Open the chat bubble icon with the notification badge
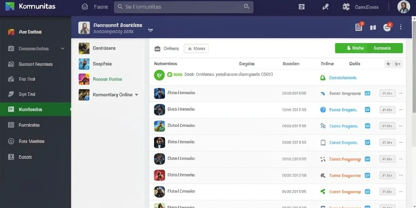This screenshot has width=416, height=208. (387, 27)
